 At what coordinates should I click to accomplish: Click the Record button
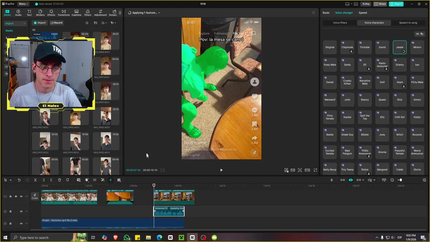point(56,23)
